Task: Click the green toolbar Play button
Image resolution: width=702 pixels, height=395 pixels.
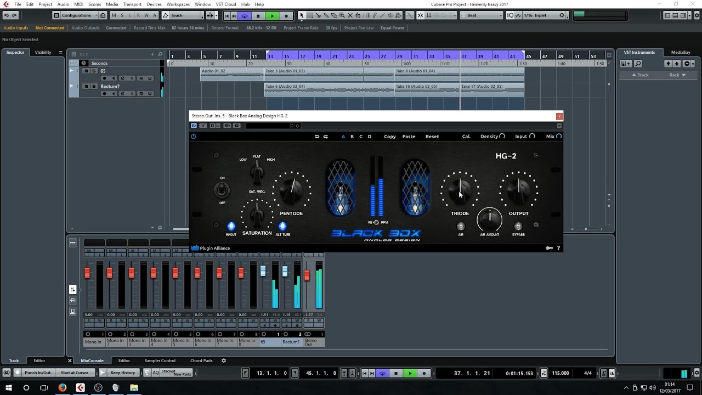Action: (272, 16)
